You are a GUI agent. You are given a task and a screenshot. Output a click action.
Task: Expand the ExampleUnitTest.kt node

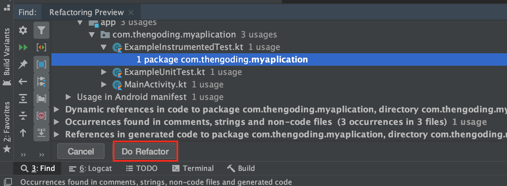[104, 72]
